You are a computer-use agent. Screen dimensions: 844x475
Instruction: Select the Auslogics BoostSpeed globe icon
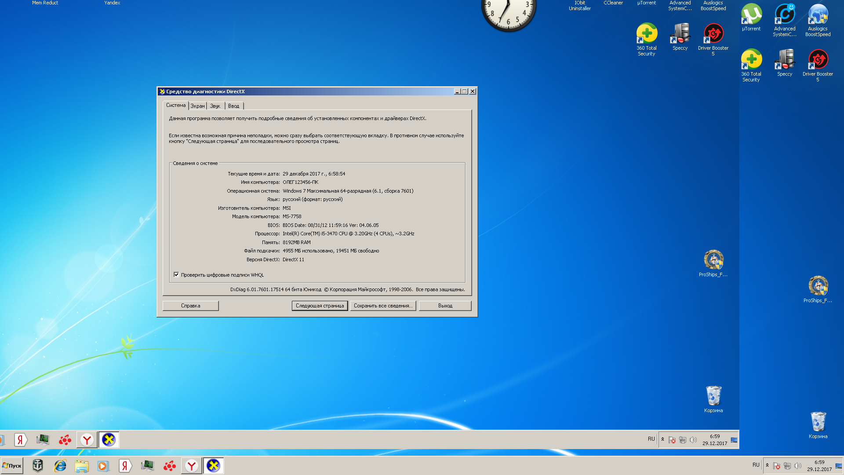[818, 15]
